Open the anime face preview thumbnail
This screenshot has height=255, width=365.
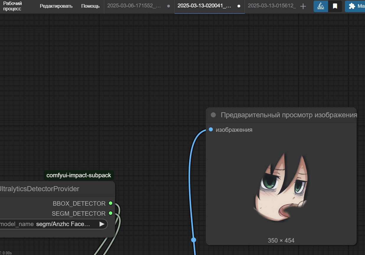pyautogui.click(x=281, y=187)
